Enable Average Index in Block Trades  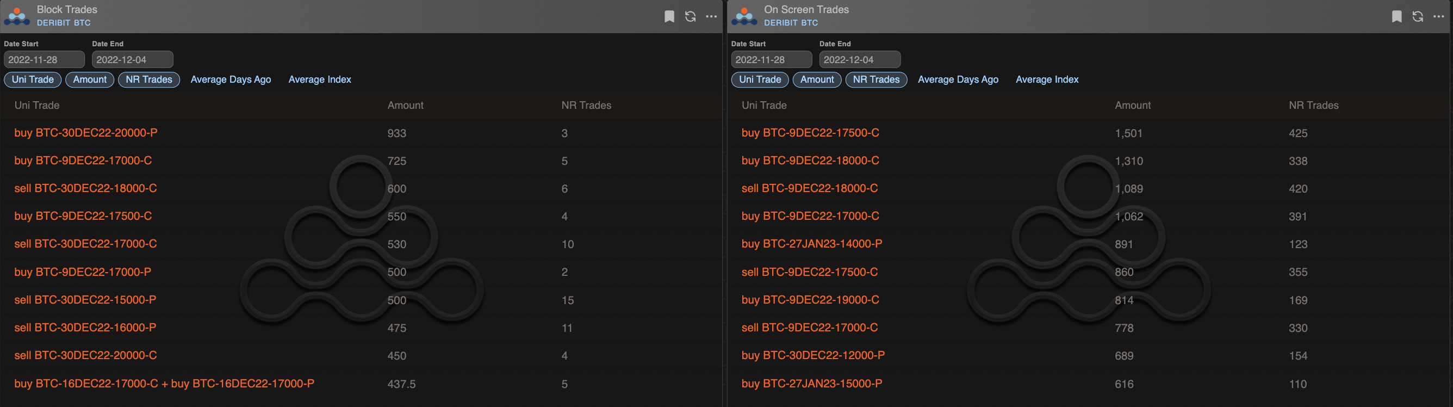(x=320, y=79)
